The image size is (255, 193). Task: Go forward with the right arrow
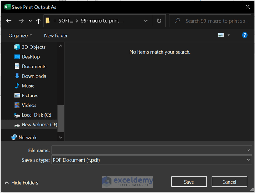click(21, 21)
